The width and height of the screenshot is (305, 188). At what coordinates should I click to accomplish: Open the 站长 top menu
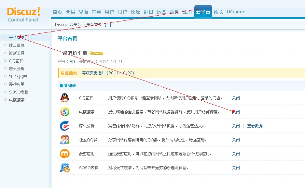[x=218, y=12]
